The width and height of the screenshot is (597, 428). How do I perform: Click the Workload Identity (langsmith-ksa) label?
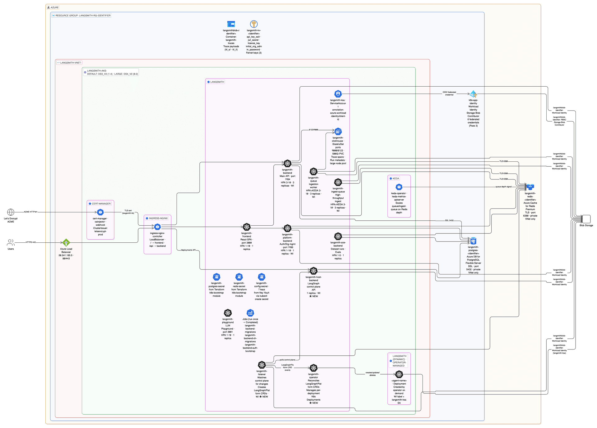click(x=559, y=349)
